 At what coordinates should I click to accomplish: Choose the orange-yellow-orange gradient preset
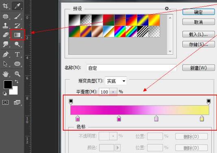click(154, 20)
